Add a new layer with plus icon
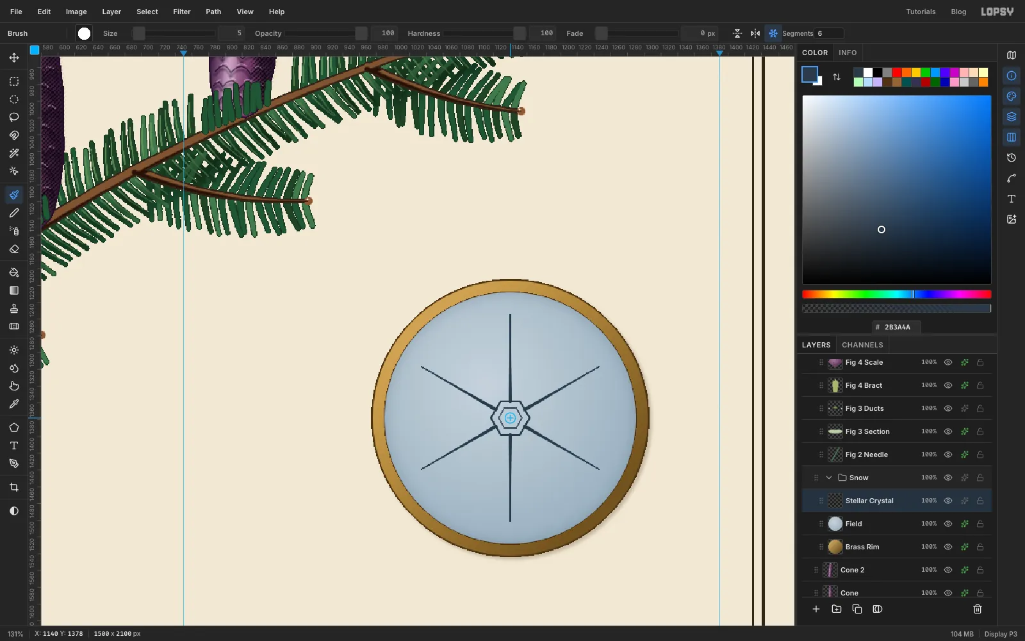This screenshot has height=641, width=1025. (816, 609)
